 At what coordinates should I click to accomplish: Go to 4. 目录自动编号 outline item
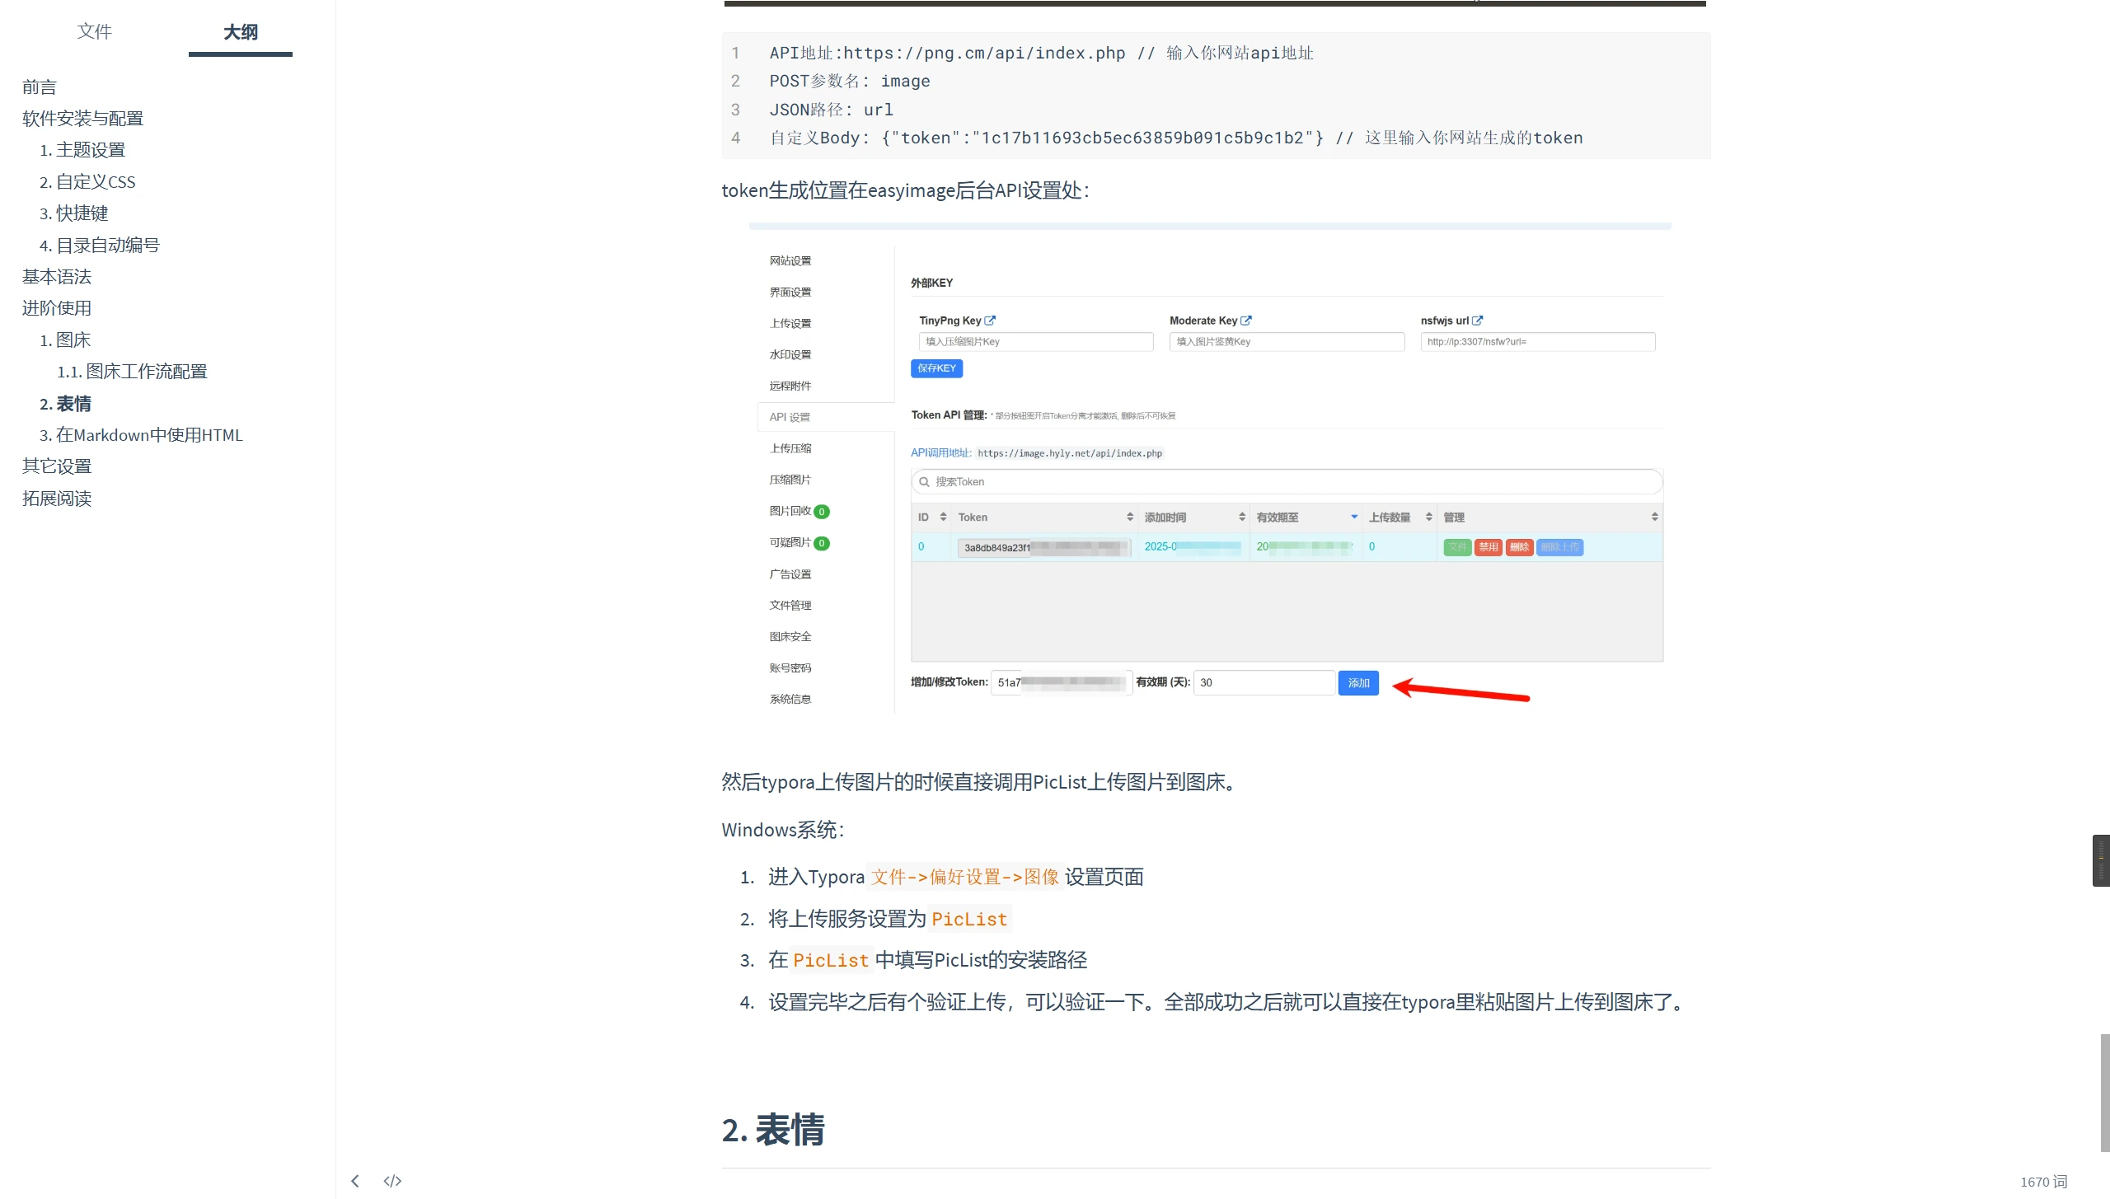[x=100, y=245]
